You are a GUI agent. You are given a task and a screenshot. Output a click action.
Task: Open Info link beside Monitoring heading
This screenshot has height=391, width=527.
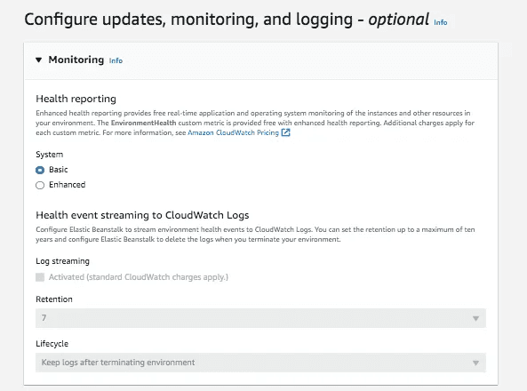pyautogui.click(x=116, y=60)
